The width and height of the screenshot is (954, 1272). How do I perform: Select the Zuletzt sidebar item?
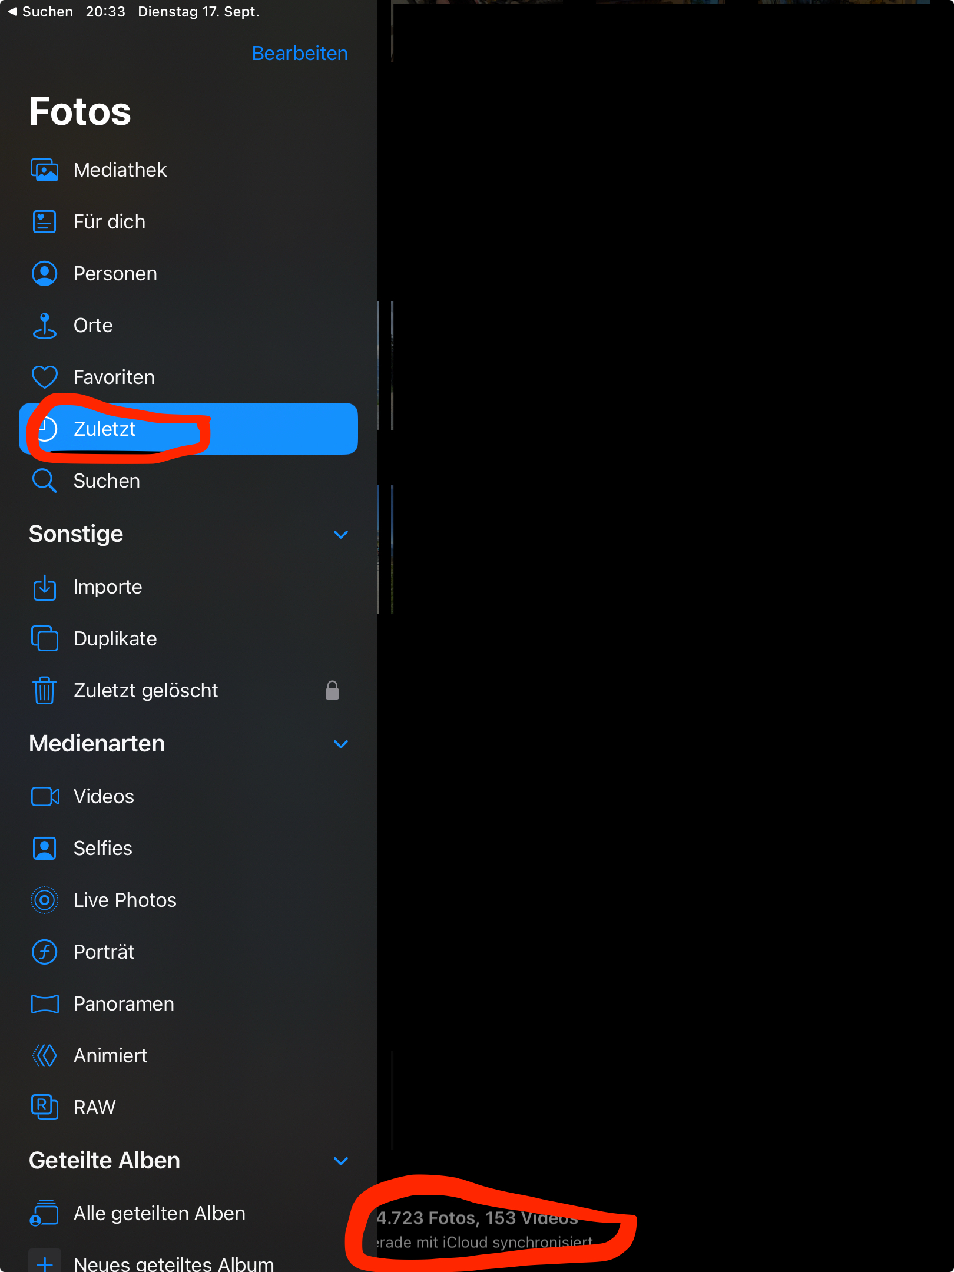click(188, 429)
